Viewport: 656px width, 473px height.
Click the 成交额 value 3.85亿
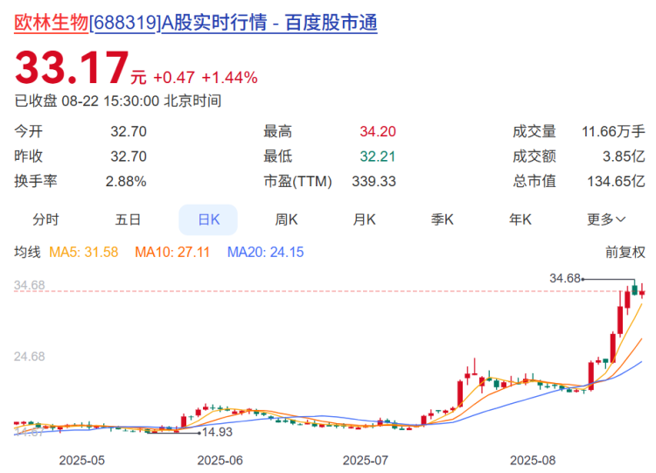click(x=624, y=157)
